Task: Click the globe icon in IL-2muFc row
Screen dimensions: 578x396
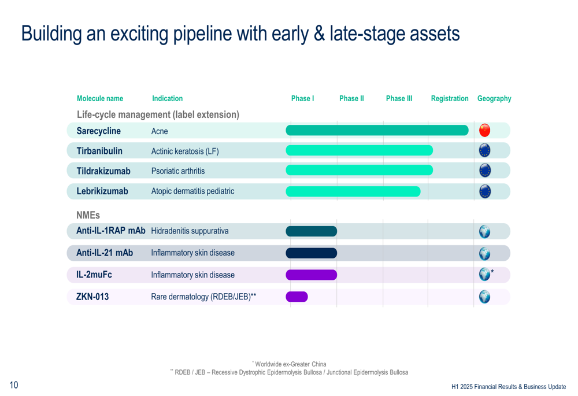Action: point(484,275)
